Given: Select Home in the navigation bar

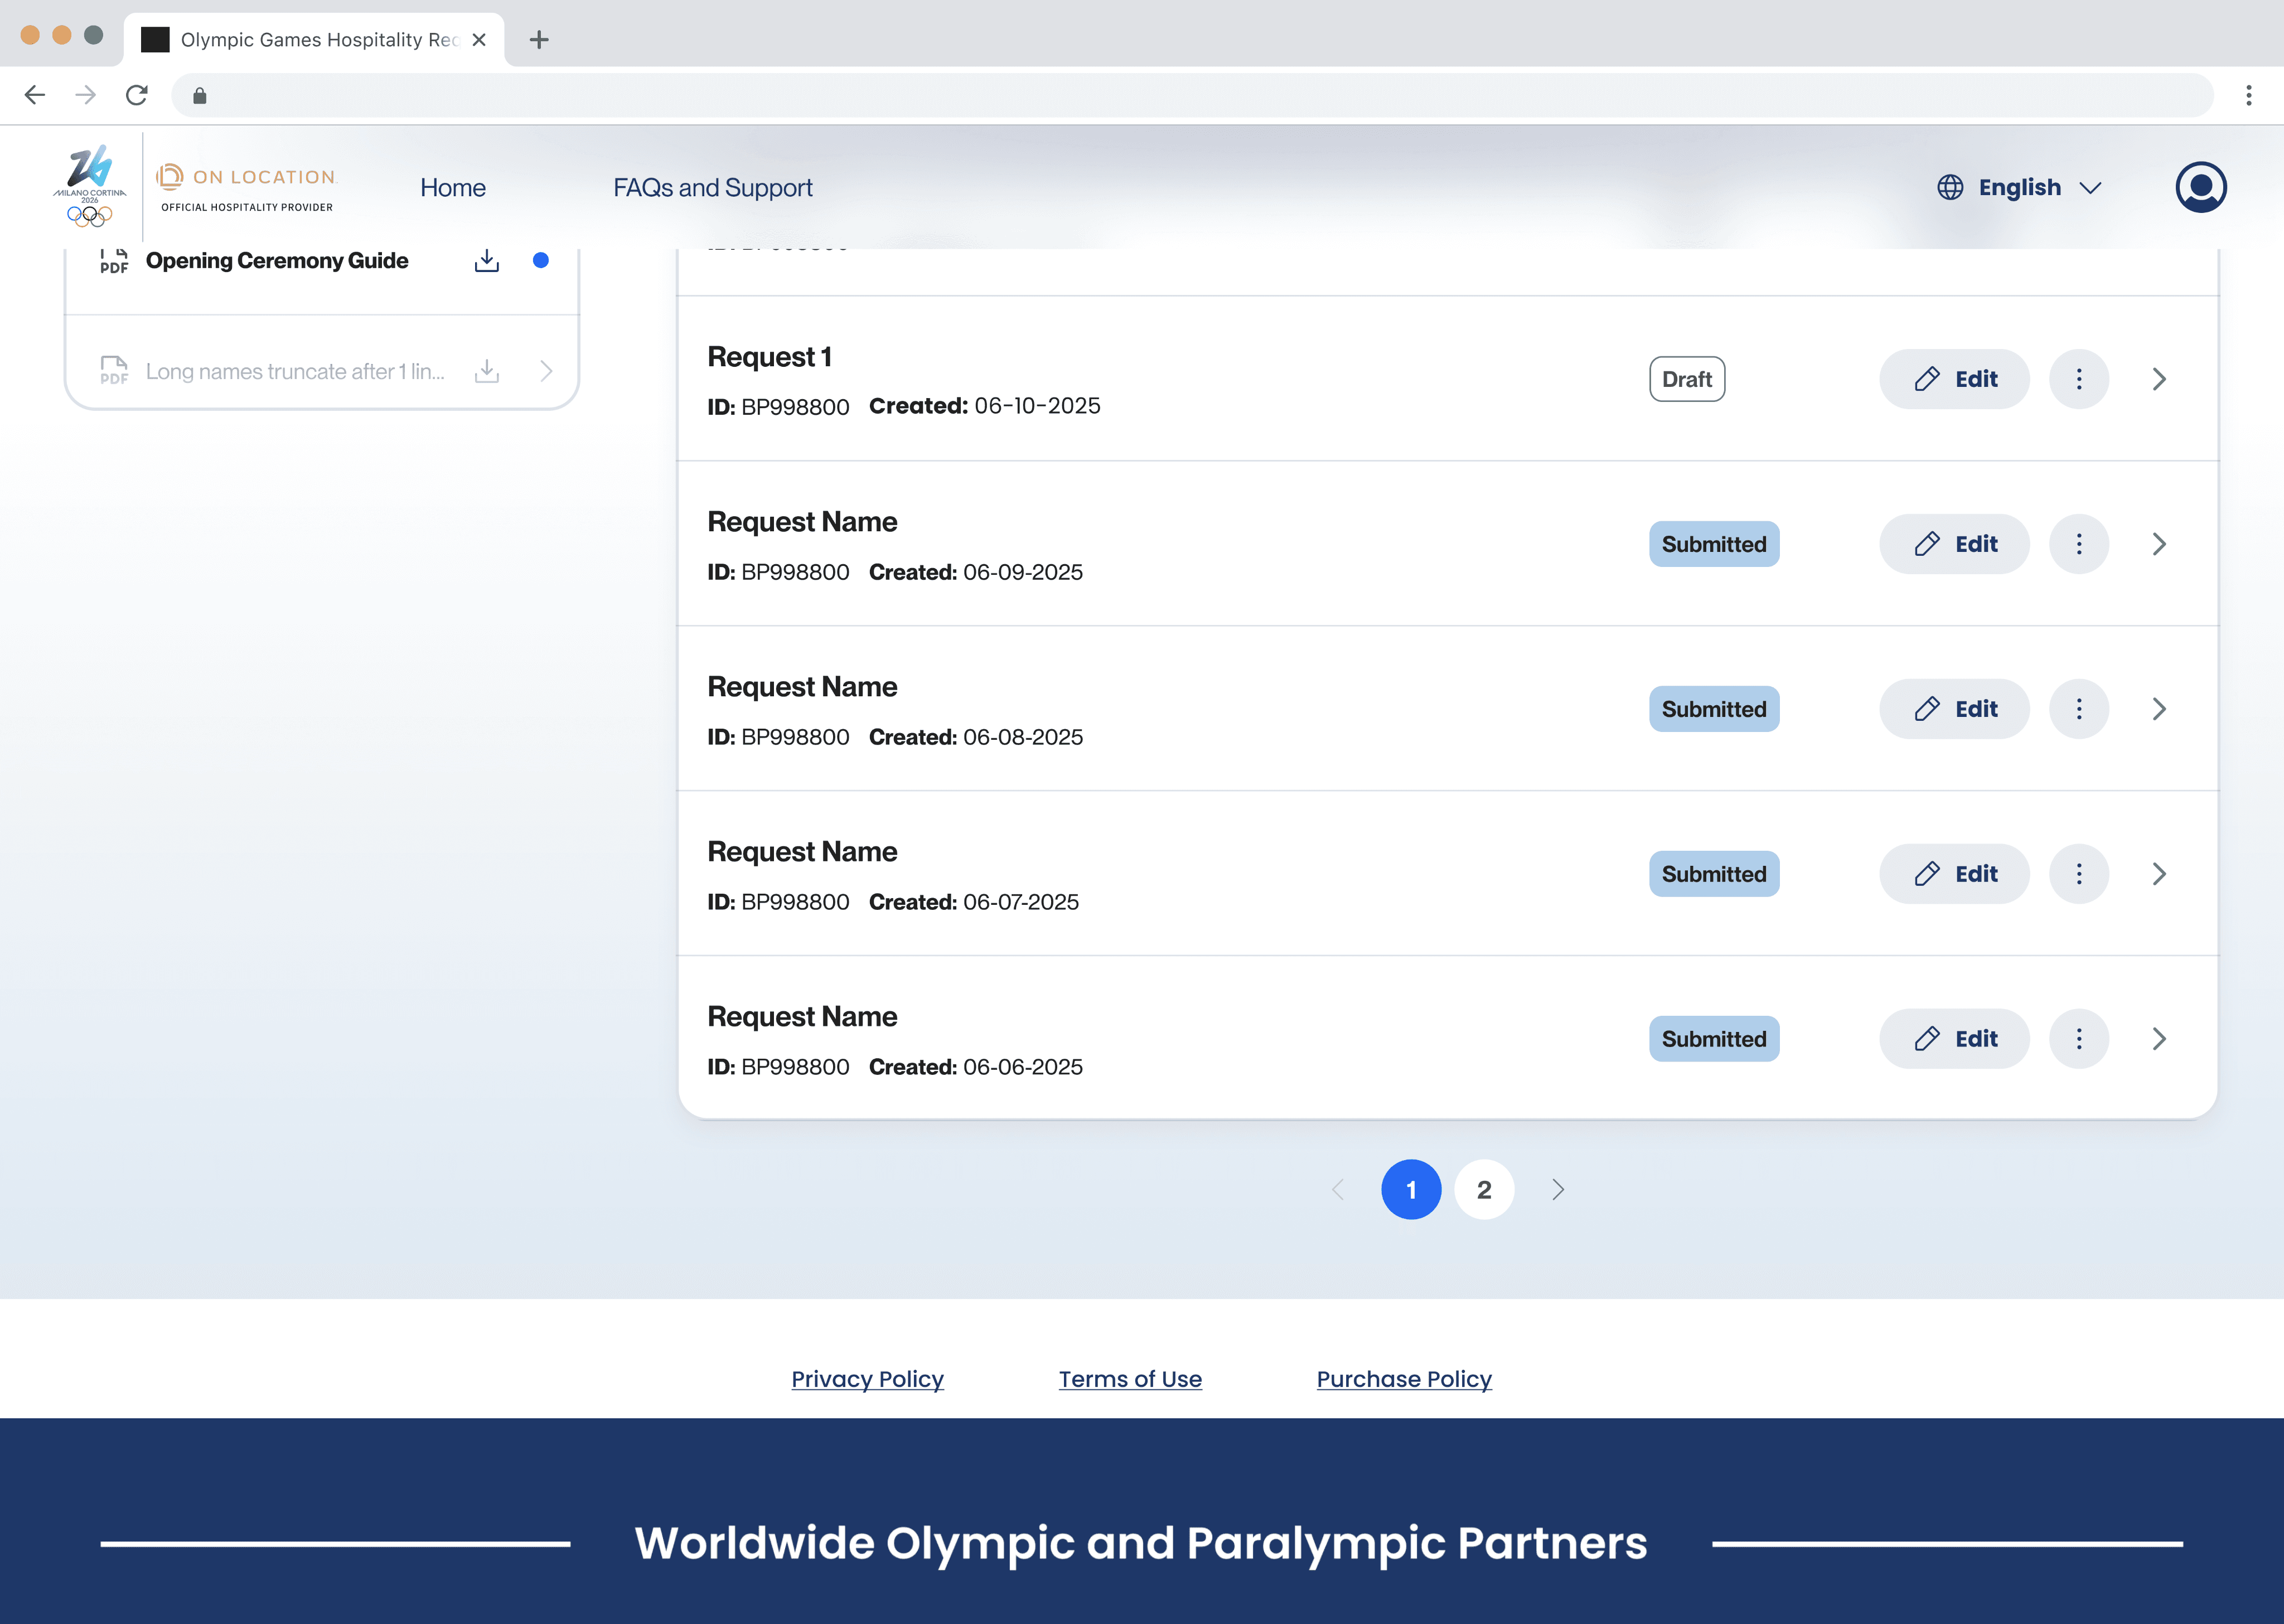Looking at the screenshot, I should click(452, 187).
